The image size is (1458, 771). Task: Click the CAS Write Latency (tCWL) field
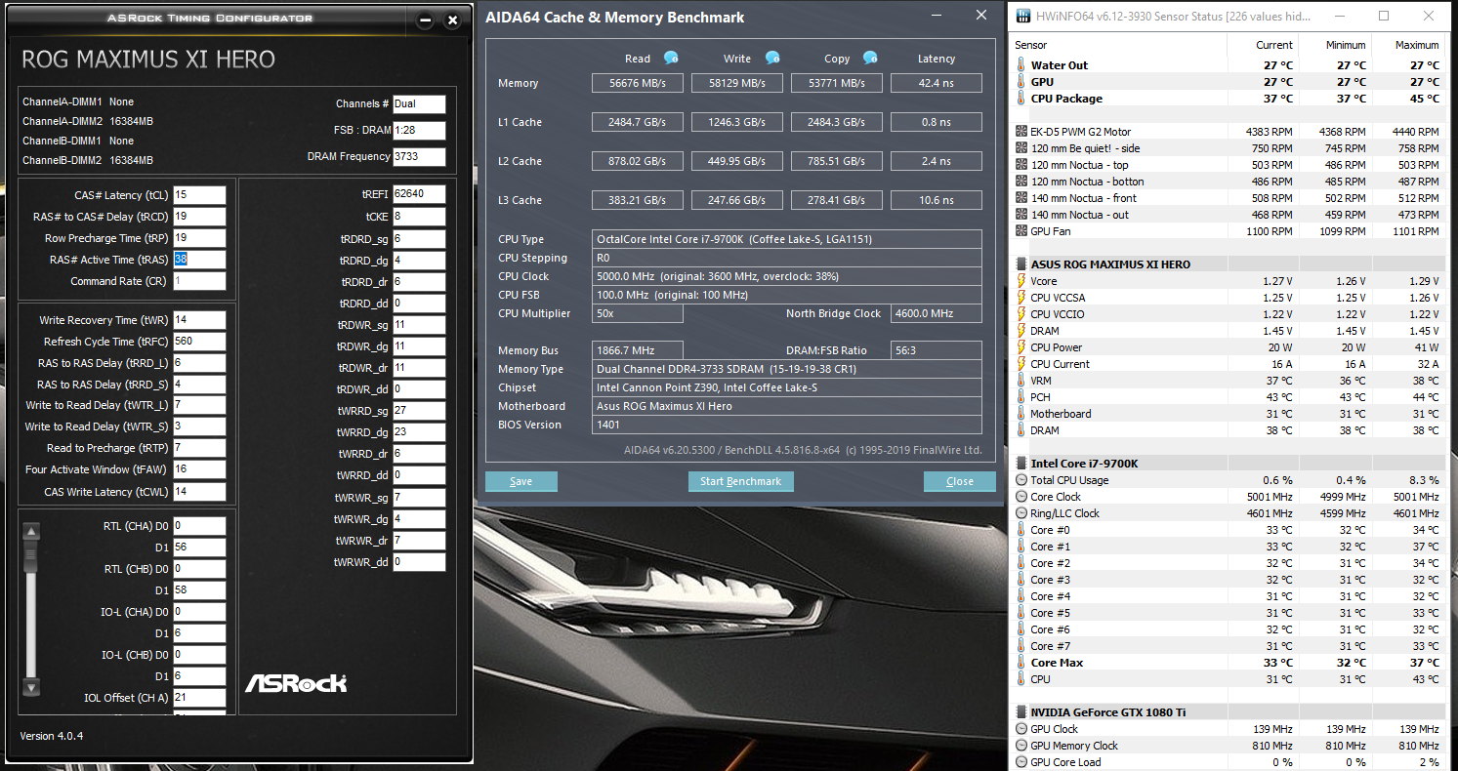199,492
